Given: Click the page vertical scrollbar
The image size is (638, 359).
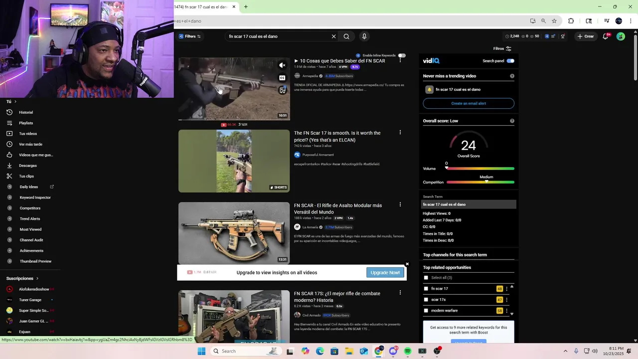Looking at the screenshot, I should (x=636, y=57).
